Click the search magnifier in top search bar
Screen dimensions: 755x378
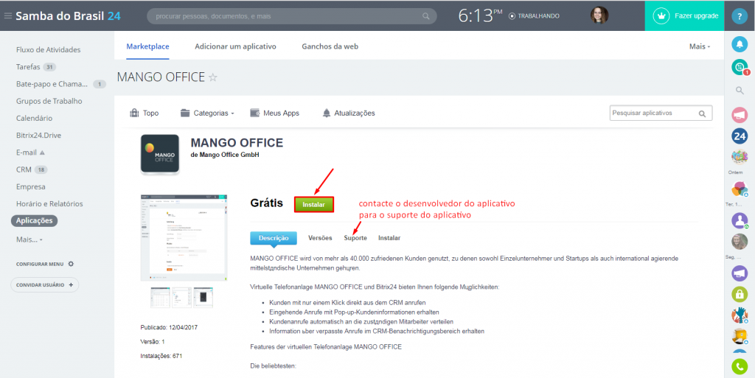[425, 16]
